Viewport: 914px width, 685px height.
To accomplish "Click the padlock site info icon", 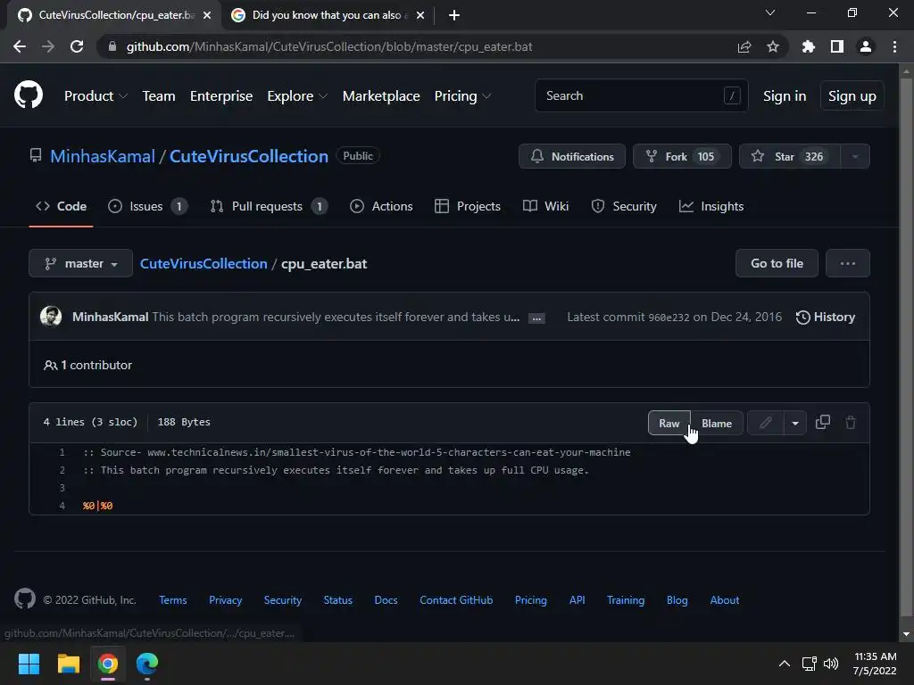I will (112, 46).
